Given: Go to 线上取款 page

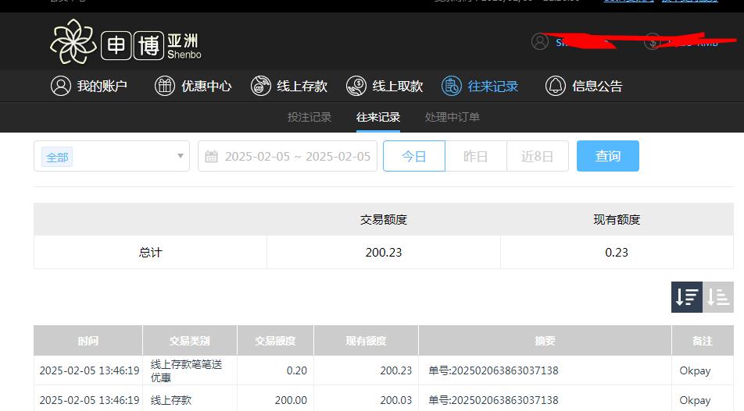Looking at the screenshot, I should tap(385, 86).
